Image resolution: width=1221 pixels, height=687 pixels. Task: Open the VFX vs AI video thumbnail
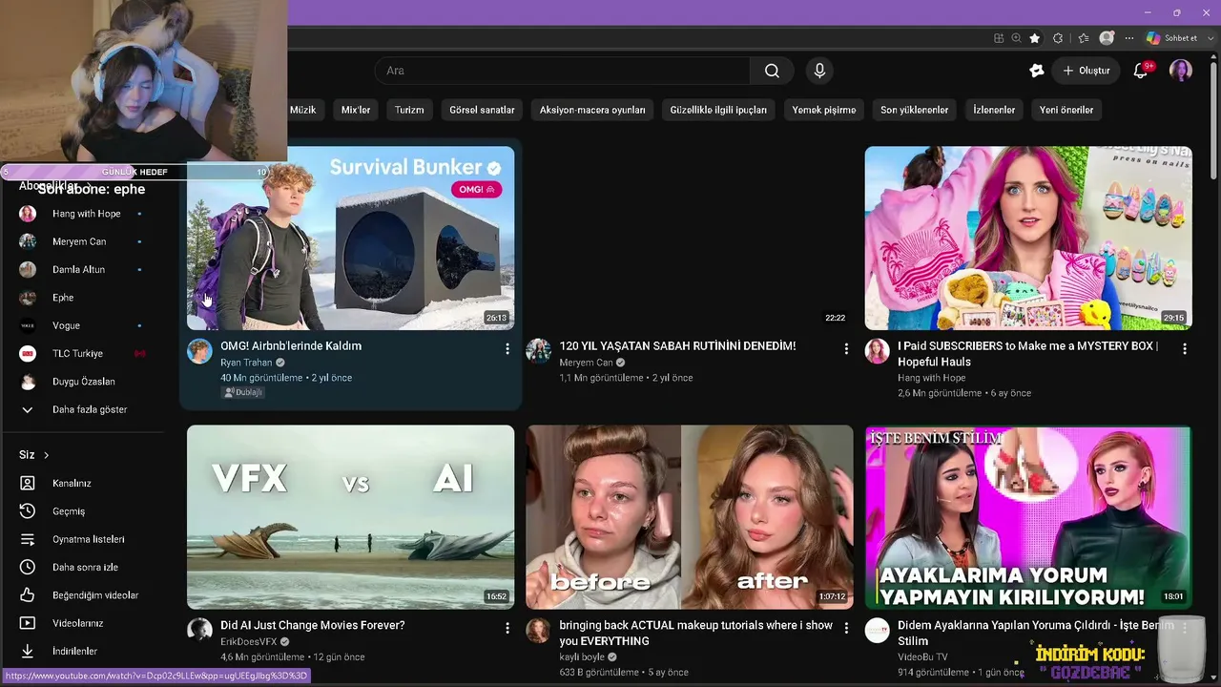click(x=351, y=517)
